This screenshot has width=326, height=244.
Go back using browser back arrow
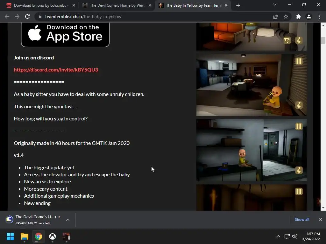click(x=7, y=17)
